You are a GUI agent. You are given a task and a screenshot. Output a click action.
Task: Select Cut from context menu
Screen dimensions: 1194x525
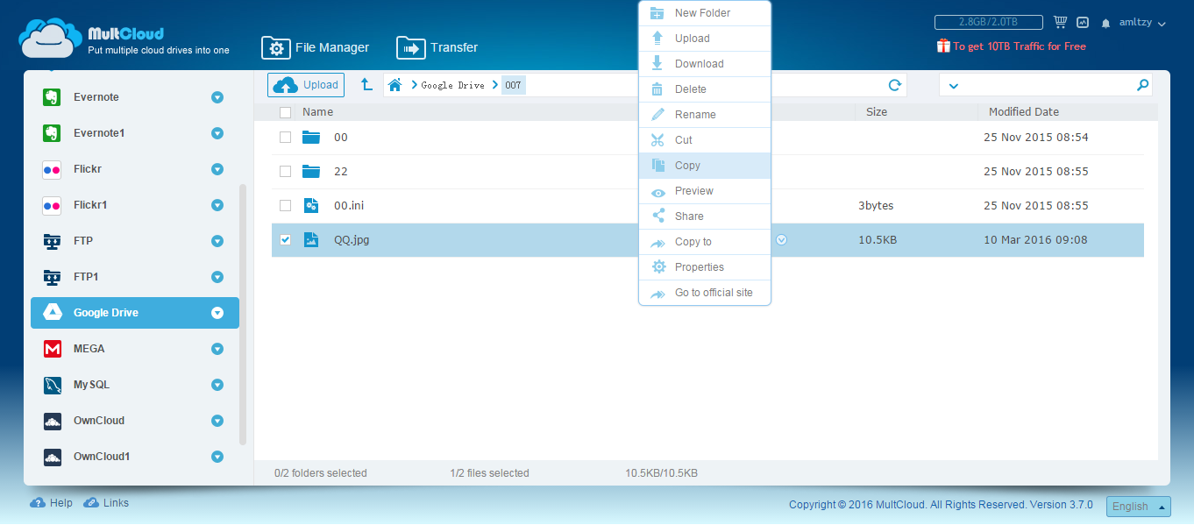[x=705, y=140]
